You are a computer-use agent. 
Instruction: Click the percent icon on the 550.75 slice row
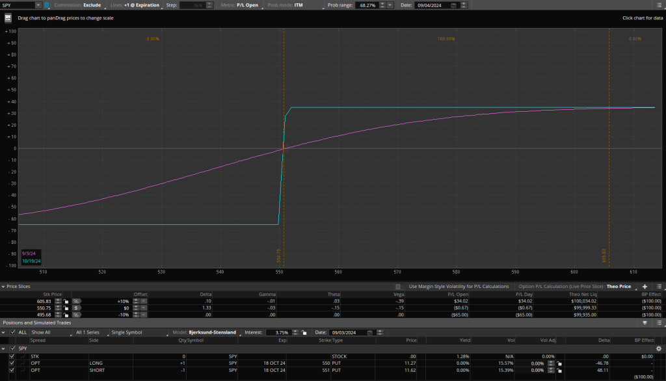pos(76,308)
